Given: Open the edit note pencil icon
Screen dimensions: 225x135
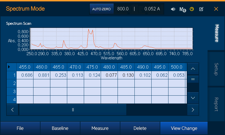Looking at the screenshot, I should click(201, 9).
